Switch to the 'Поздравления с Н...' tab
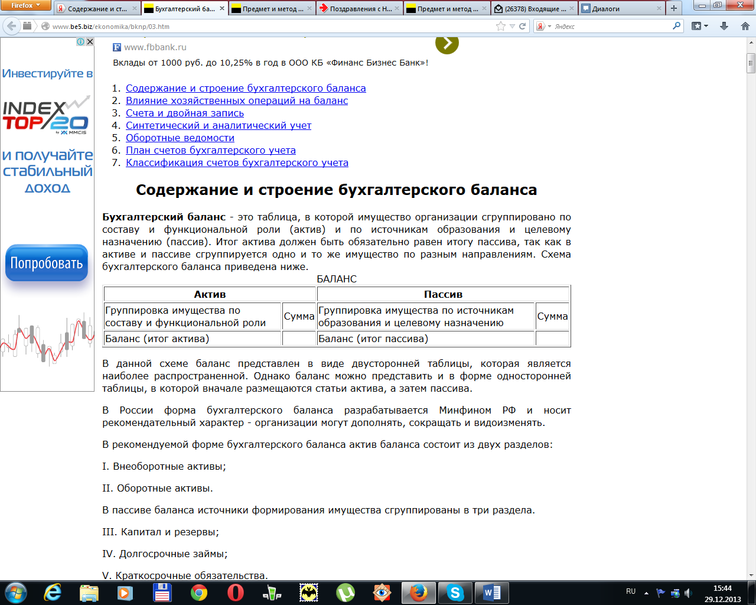Screen dimensions: 756x605 point(359,9)
